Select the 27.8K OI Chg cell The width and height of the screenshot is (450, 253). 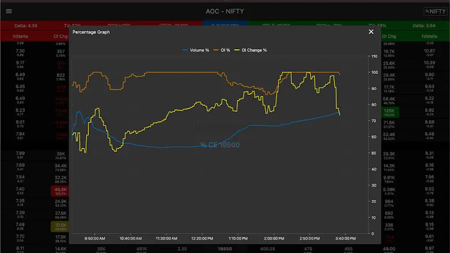(x=61, y=214)
